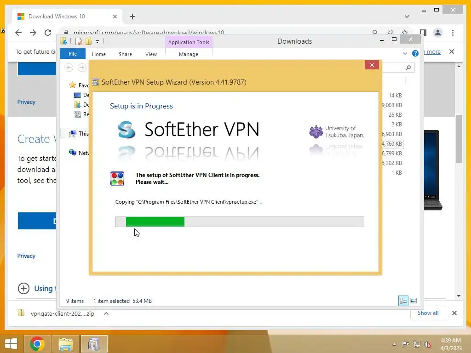Click Chrome zoom magnifier icon
This screenshot has height=353, width=471.
[375, 33]
